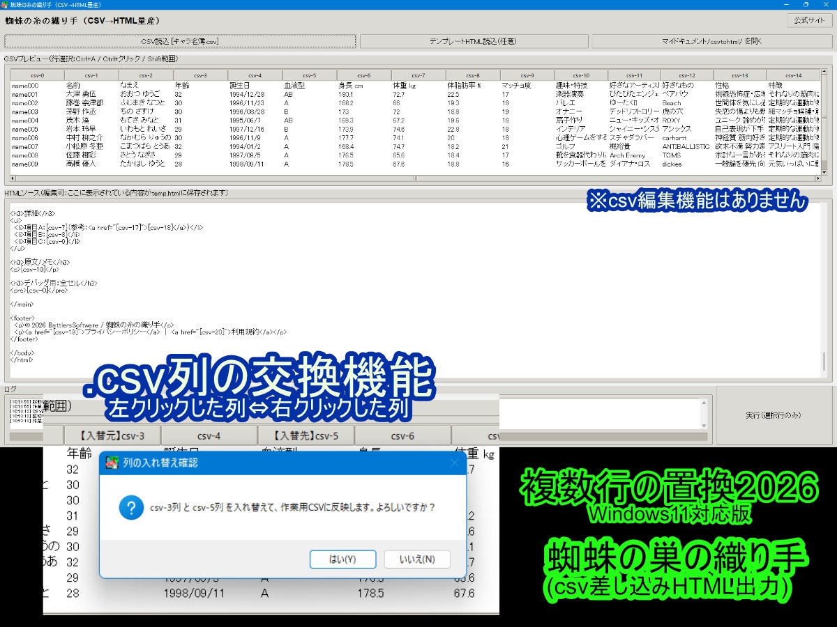Open the マイドキュメント/csvtohtml/ folder button
Image resolution: width=837 pixels, height=627 pixels.
pyautogui.click(x=711, y=41)
